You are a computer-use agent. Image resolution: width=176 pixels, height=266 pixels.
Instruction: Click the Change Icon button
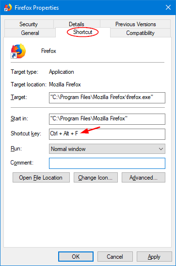(x=96, y=178)
